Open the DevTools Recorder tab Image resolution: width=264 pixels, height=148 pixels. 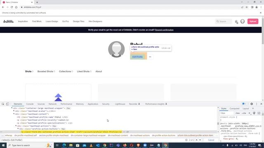click(x=134, y=104)
